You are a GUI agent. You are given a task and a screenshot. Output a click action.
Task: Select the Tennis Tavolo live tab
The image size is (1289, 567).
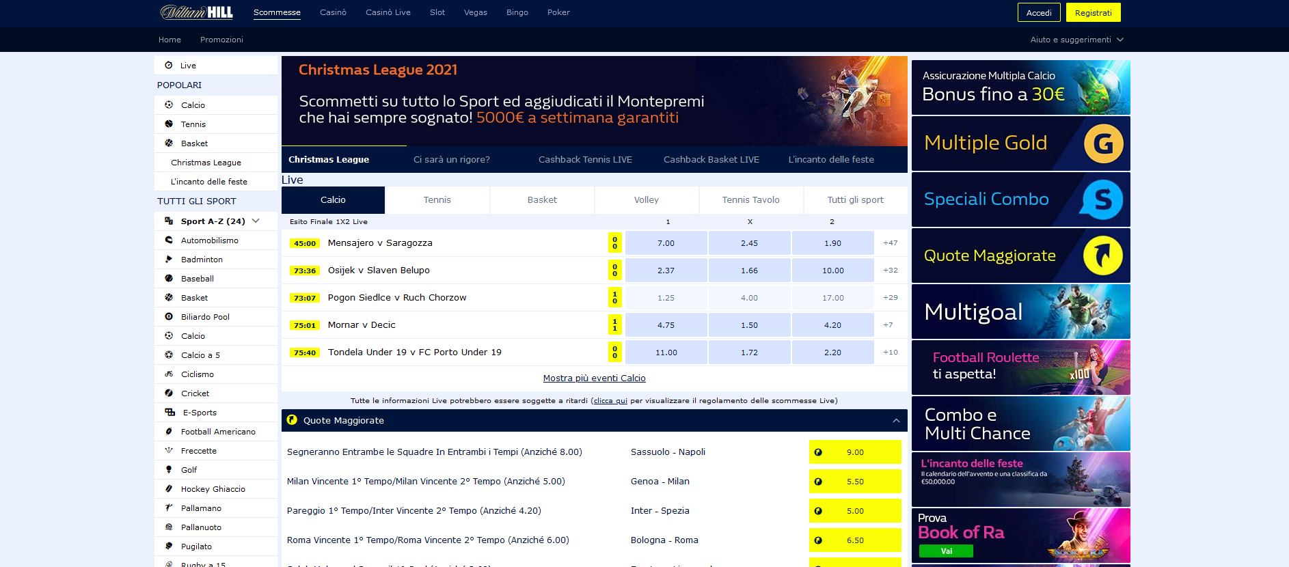point(751,200)
